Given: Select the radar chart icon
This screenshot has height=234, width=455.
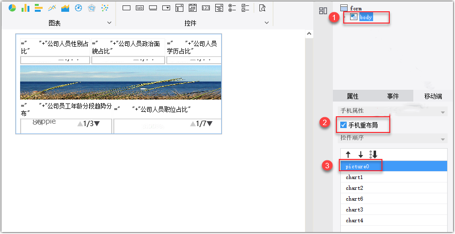Looking at the screenshot, I should [92, 8].
